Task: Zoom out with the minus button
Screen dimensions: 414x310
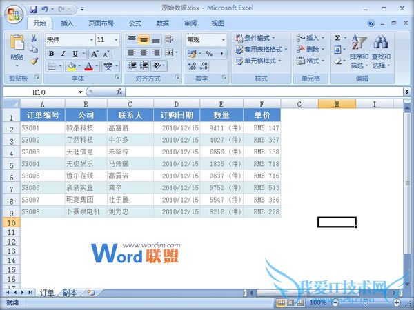Action: 335,302
